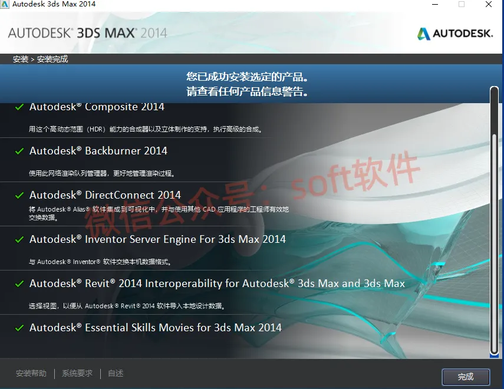Click the 请查看任何产品信息警告 message
This screenshot has height=389, width=504.
(x=248, y=91)
